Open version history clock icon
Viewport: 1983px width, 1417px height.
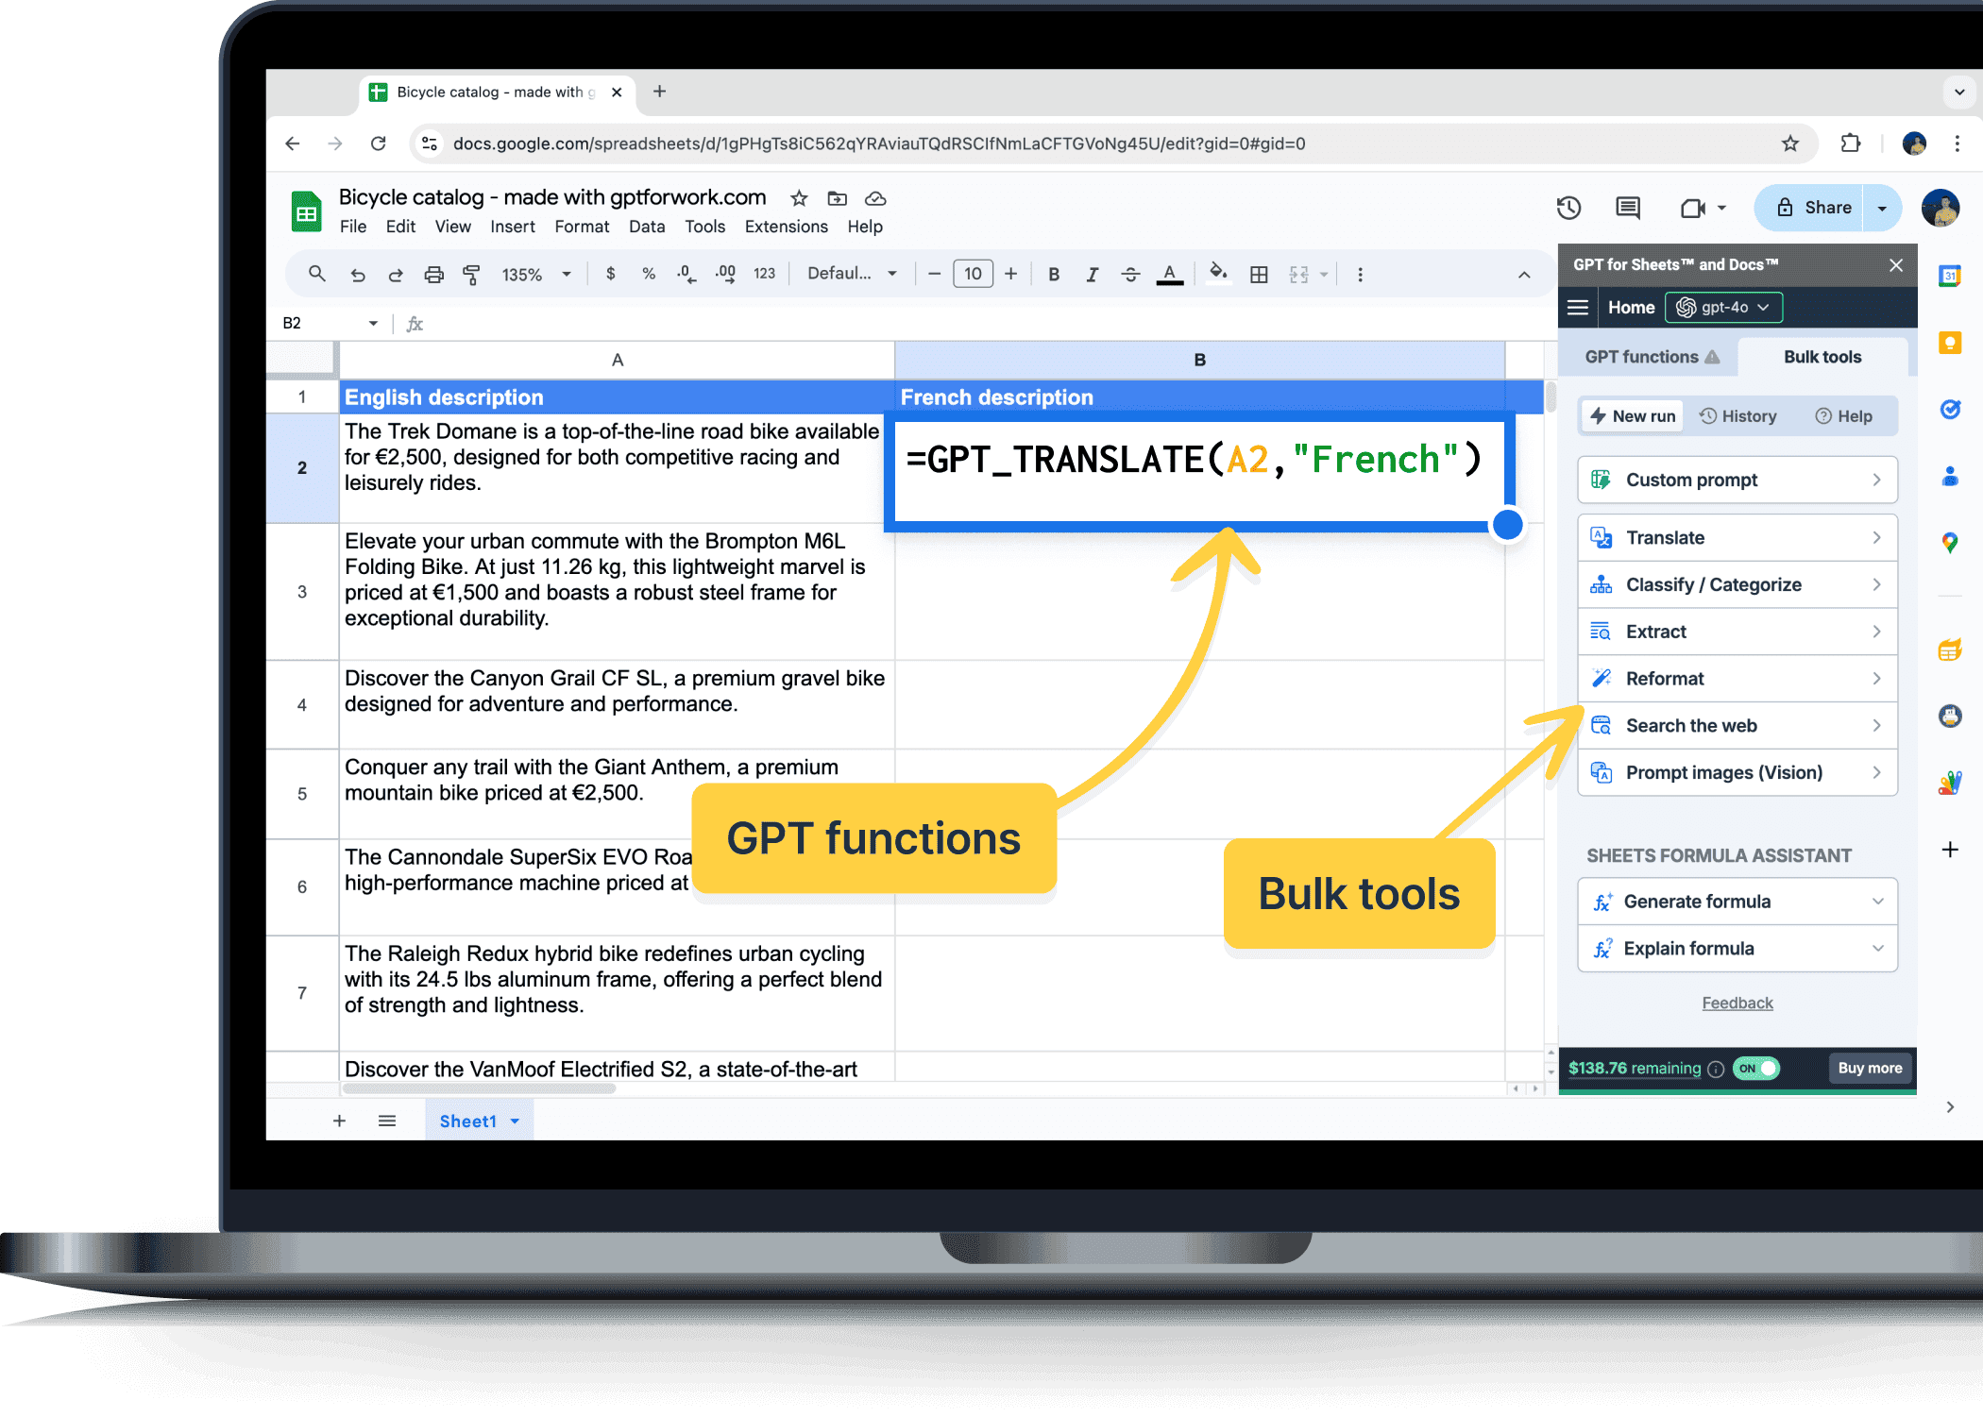click(1568, 208)
